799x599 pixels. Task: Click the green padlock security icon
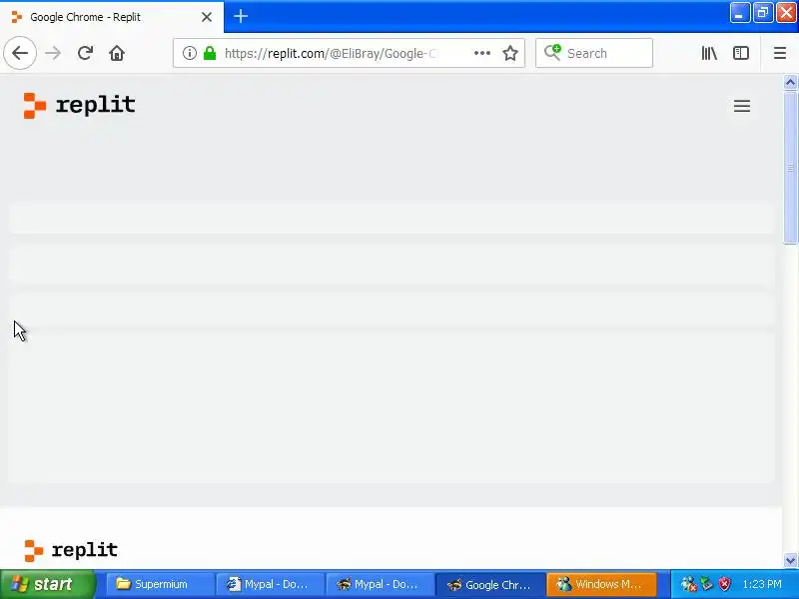[210, 53]
